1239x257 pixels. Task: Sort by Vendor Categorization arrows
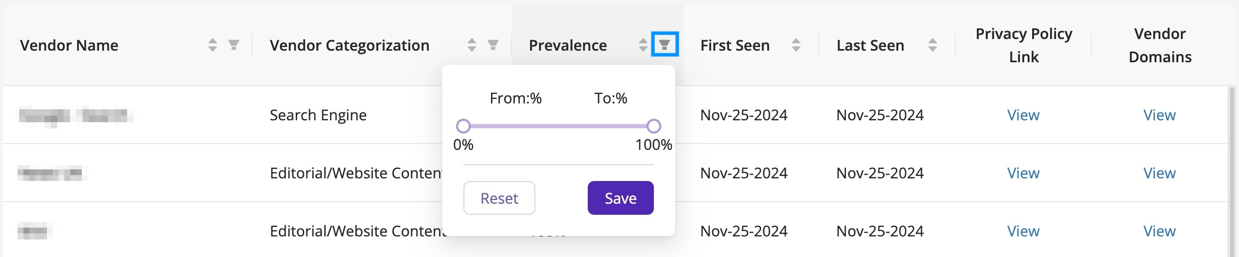pyautogui.click(x=471, y=45)
